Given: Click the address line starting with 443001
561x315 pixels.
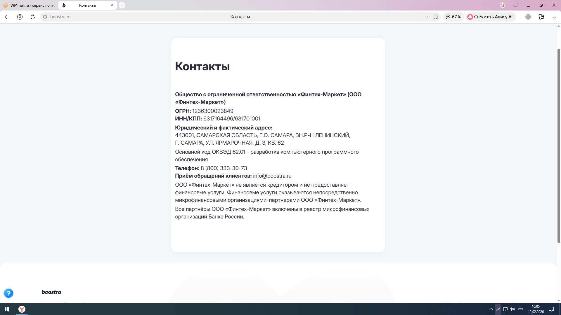Looking at the screenshot, I should 263,135.
